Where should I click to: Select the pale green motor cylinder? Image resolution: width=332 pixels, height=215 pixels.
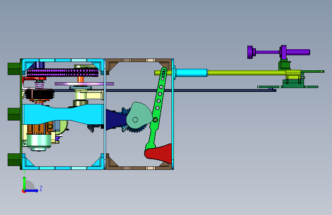tap(39, 141)
